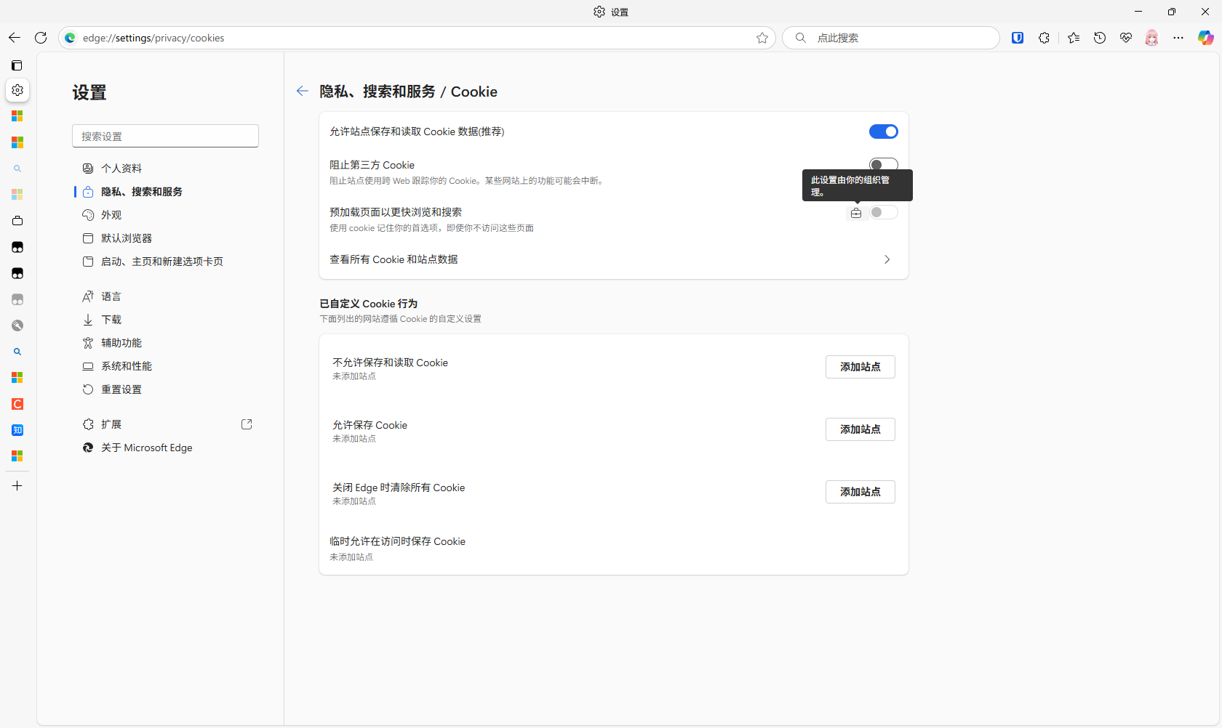Expand 查看所有 Cookie 和站点数据
This screenshot has width=1222, height=728.
887,259
